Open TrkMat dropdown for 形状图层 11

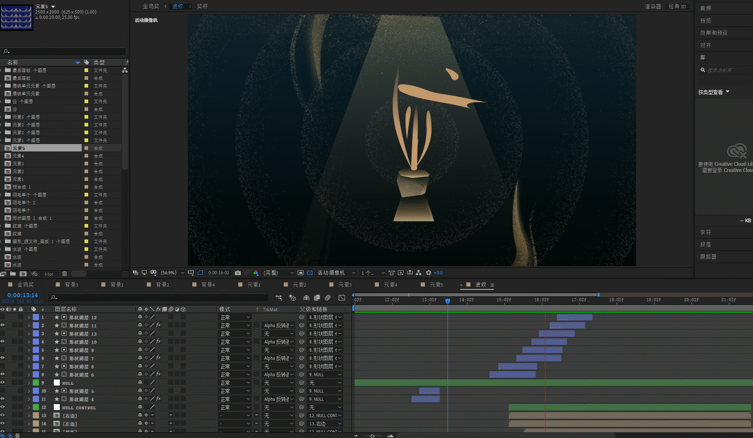click(x=278, y=325)
